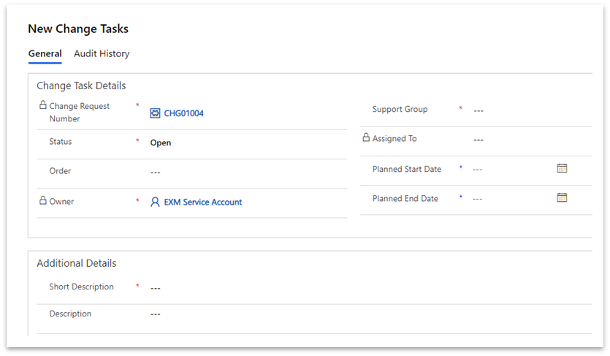This screenshot has height=356, width=610.
Task: Click the Planned Start Date value field
Action: point(511,170)
